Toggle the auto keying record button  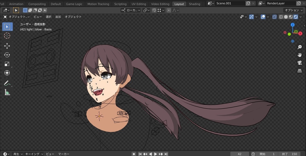click(134, 154)
